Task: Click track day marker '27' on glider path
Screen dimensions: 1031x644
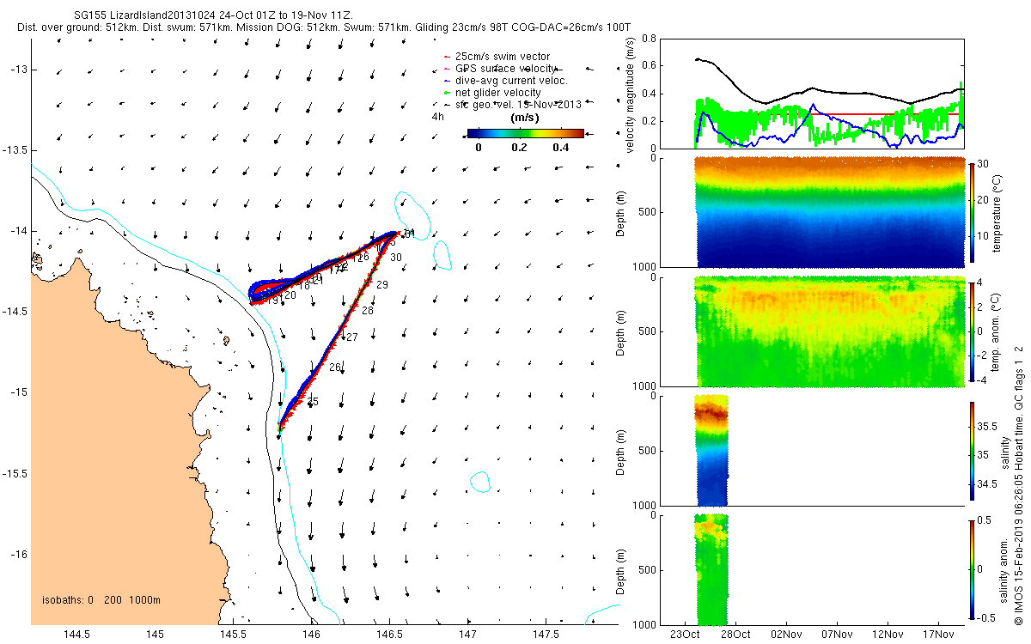Action: click(351, 338)
